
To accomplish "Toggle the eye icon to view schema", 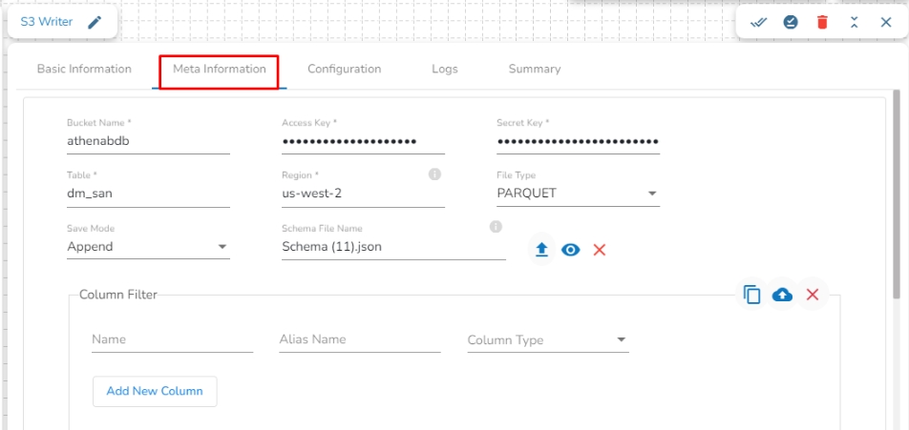I will 571,250.
